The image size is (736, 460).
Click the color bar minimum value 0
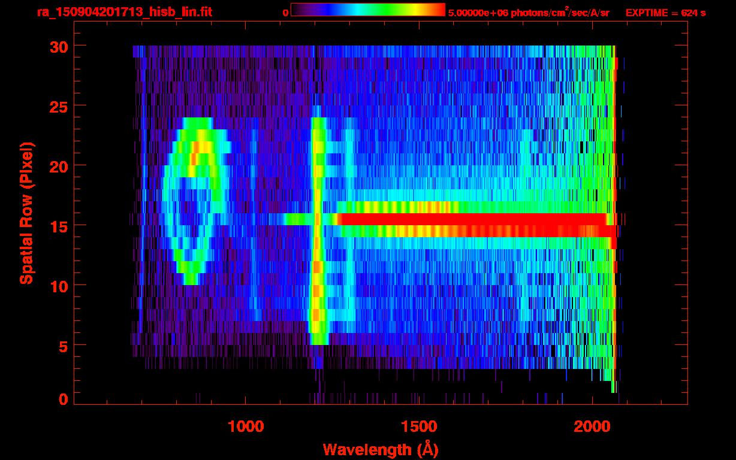point(286,13)
